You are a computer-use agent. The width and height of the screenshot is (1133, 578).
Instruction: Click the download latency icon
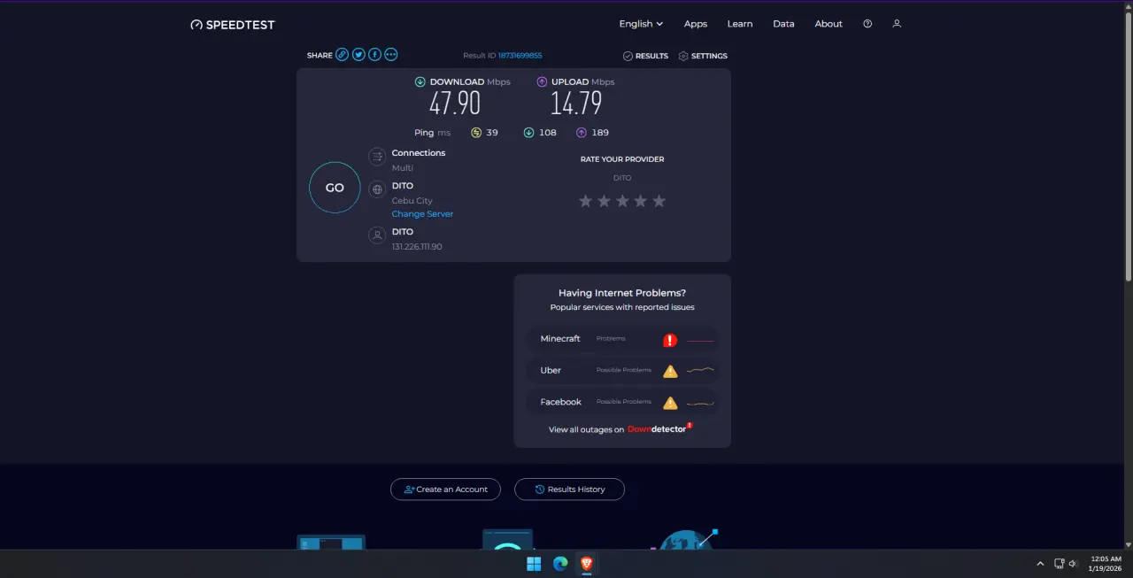click(528, 133)
